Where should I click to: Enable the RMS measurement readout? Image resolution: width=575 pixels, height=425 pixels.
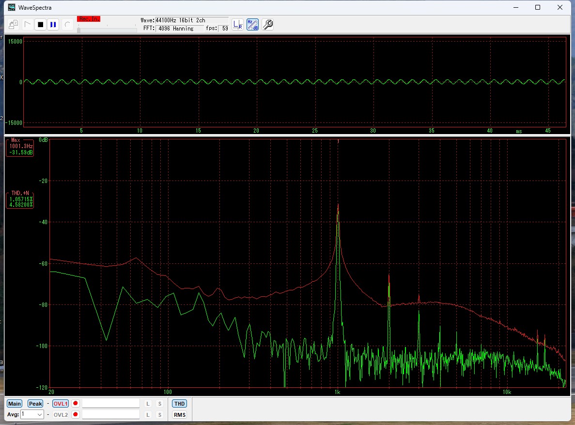(x=179, y=415)
